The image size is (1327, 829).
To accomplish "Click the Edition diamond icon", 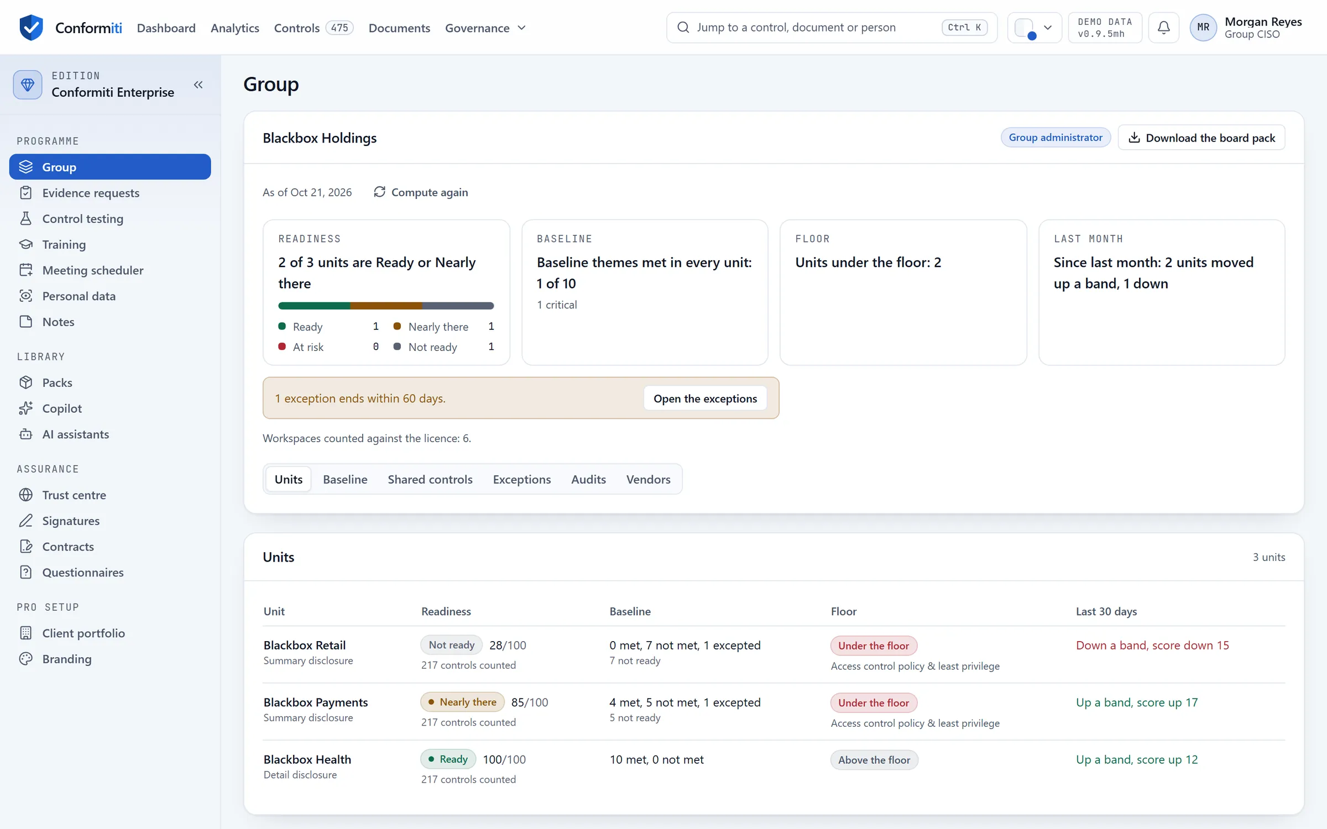I will (x=28, y=85).
